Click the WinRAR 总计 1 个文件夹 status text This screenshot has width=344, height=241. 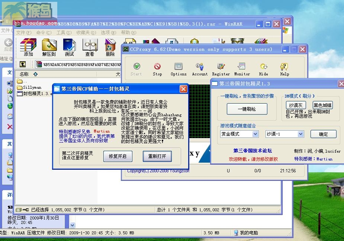click(x=205, y=210)
